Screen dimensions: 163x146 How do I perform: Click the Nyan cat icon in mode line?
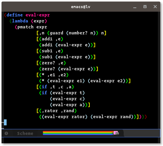[x=116, y=133]
